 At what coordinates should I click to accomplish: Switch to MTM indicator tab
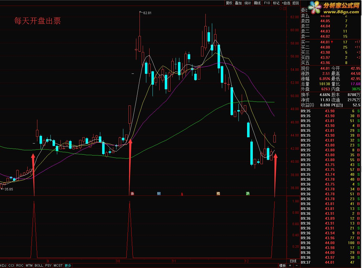[x=29, y=266]
